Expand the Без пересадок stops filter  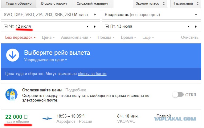pyautogui.click(x=20, y=38)
